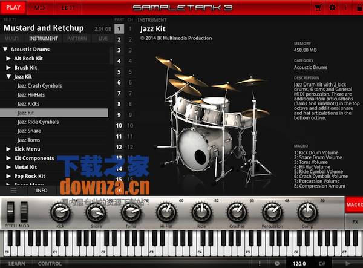The height and width of the screenshot is (268, 363).
Task: Select part 3 slot
Action: click(x=119, y=50)
